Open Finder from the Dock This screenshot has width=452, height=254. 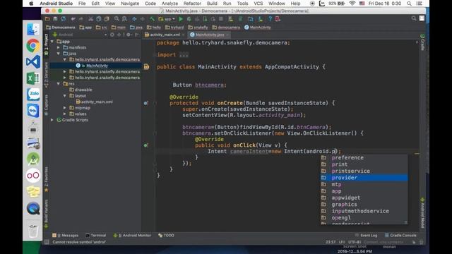33,29
